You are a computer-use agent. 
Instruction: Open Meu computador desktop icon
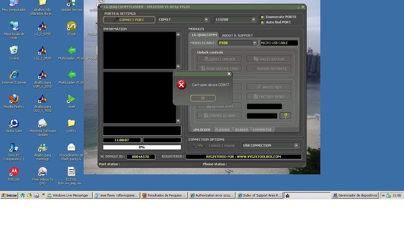pyautogui.click(x=14, y=6)
